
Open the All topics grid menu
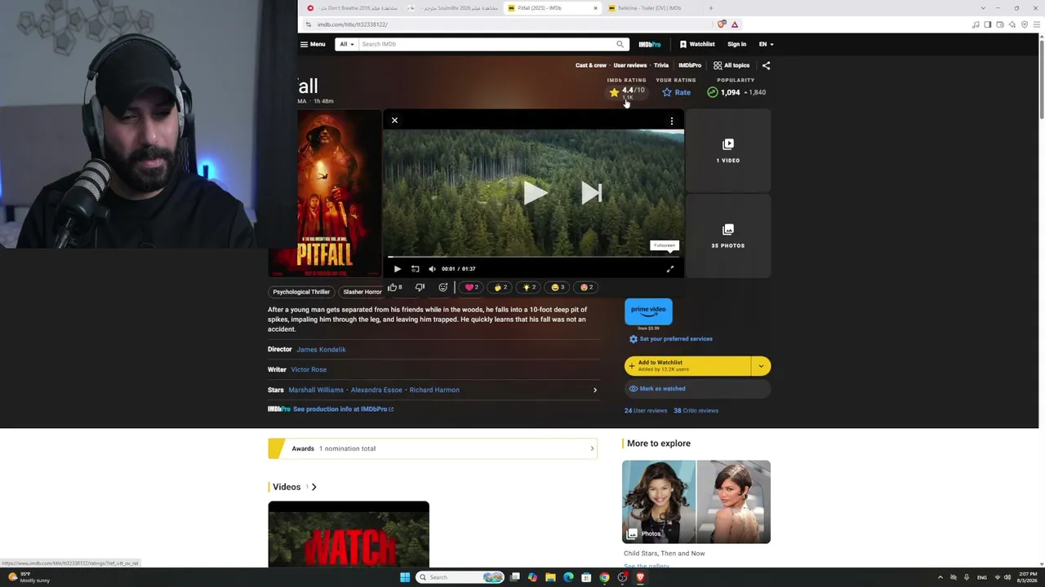coord(731,65)
